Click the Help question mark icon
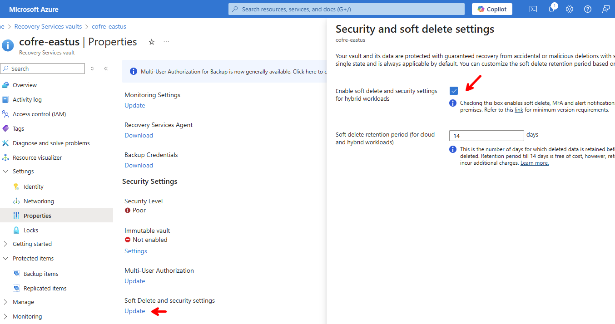This screenshot has height=324, width=615. (588, 9)
